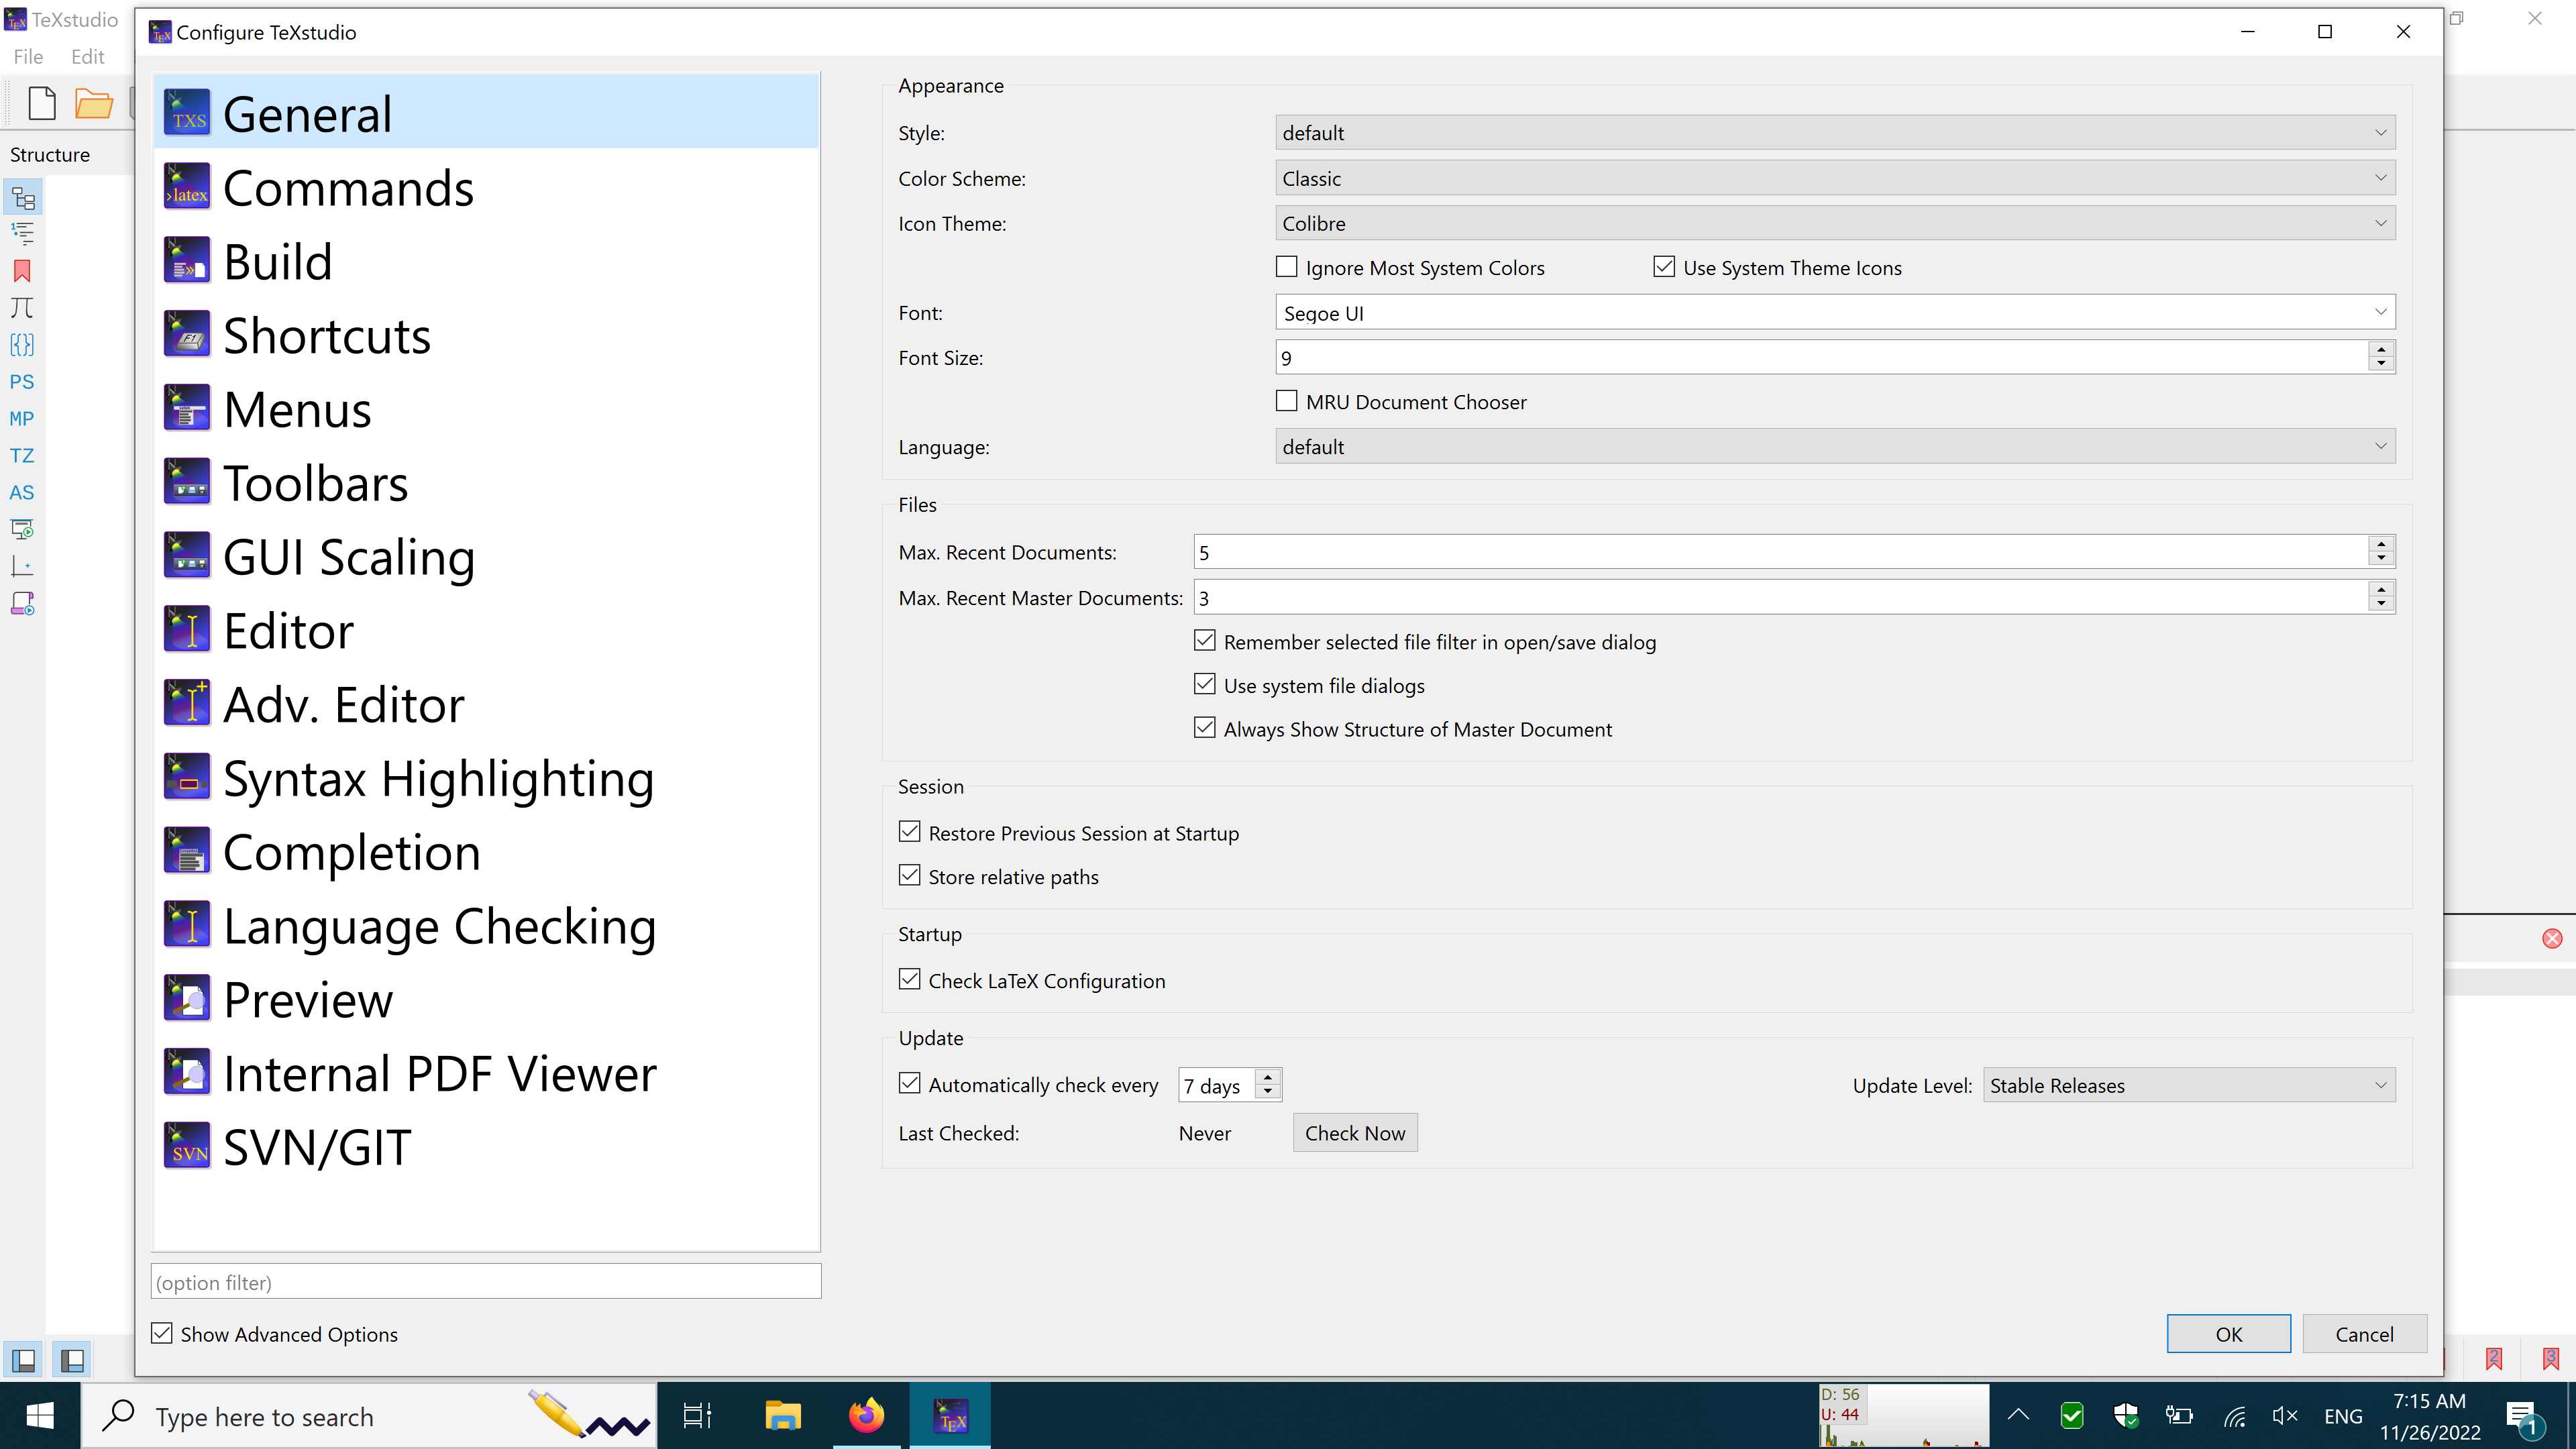Open the TikZ commands panel (TZ)
Image resolution: width=2576 pixels, height=1449 pixels.
click(x=22, y=455)
